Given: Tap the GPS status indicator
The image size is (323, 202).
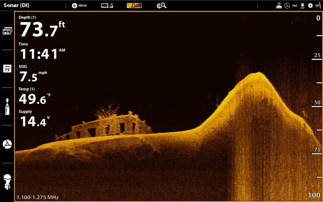Looking at the screenshot, I should pos(318,6).
